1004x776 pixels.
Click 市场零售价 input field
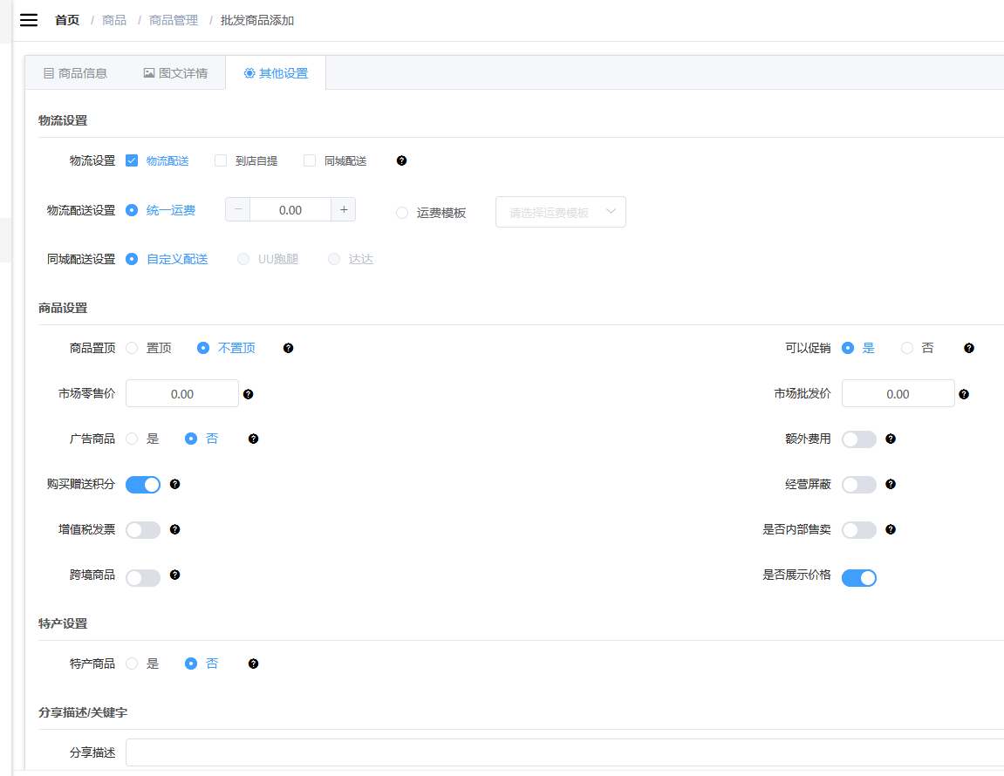[182, 394]
